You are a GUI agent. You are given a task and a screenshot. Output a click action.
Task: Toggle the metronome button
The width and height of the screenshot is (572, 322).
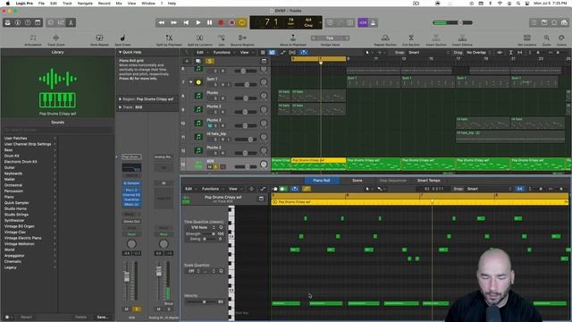click(373, 22)
